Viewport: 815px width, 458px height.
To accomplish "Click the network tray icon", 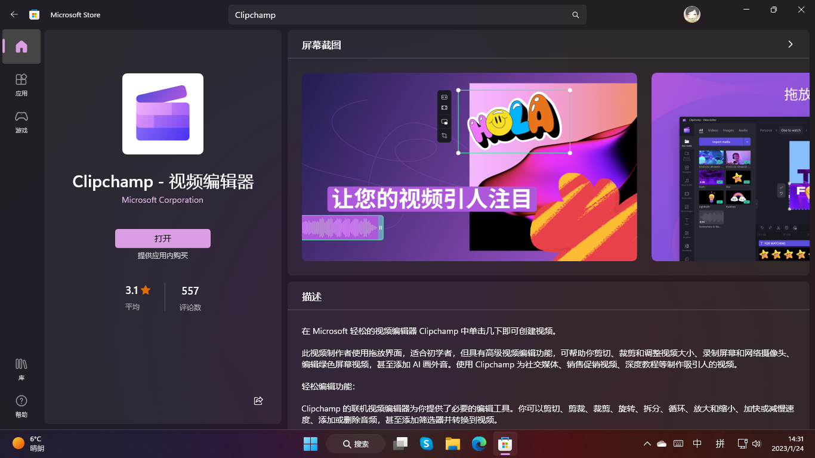I will tap(743, 444).
